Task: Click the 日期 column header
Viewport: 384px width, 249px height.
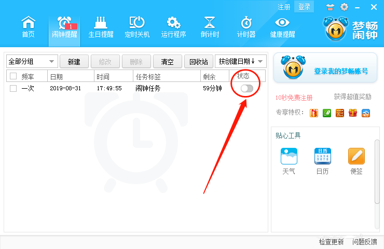Action: 71,77
